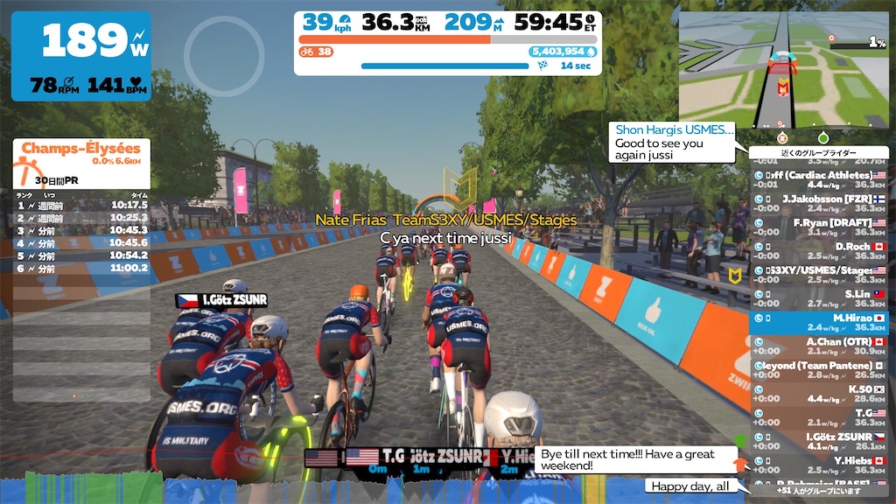Click the green marker below minimap
The image size is (896, 504).
point(822,137)
